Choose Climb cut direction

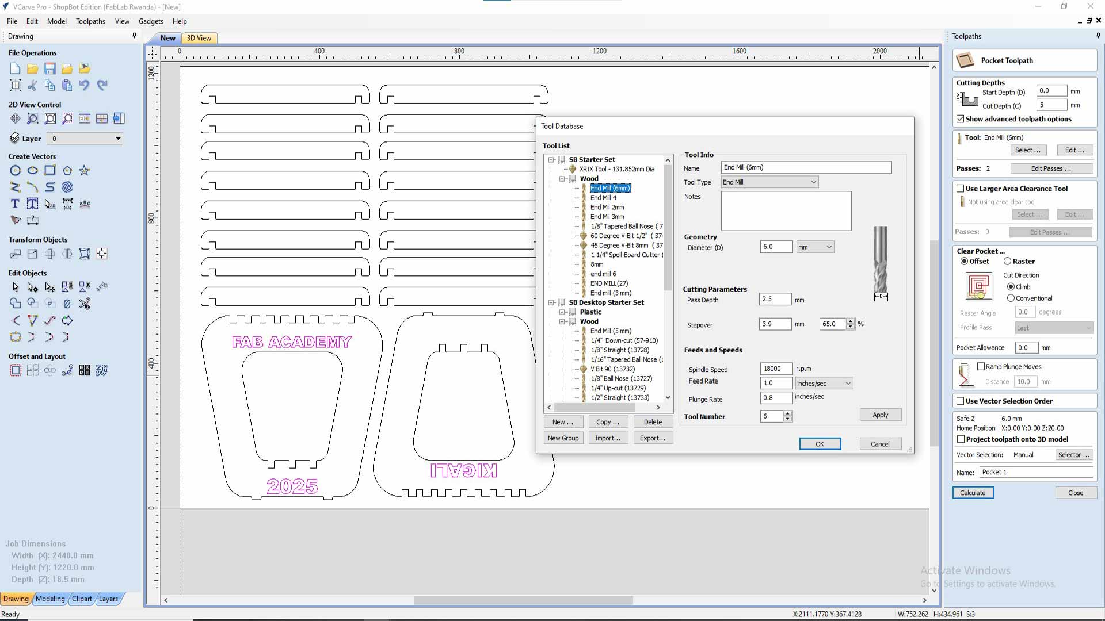pos(1011,287)
